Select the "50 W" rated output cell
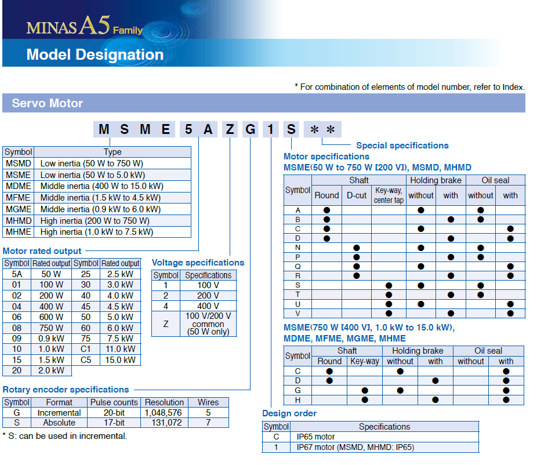The height and width of the screenshot is (465, 537). [52, 274]
